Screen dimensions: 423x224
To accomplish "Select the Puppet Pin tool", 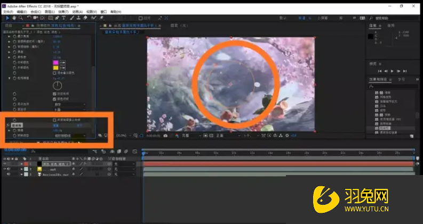I will 102,18.
